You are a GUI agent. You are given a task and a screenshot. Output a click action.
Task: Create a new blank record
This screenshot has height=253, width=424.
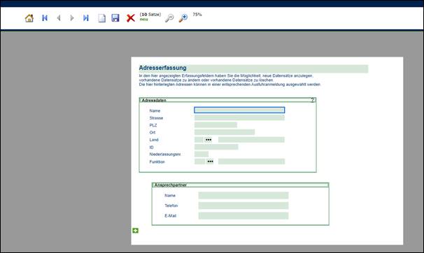101,18
